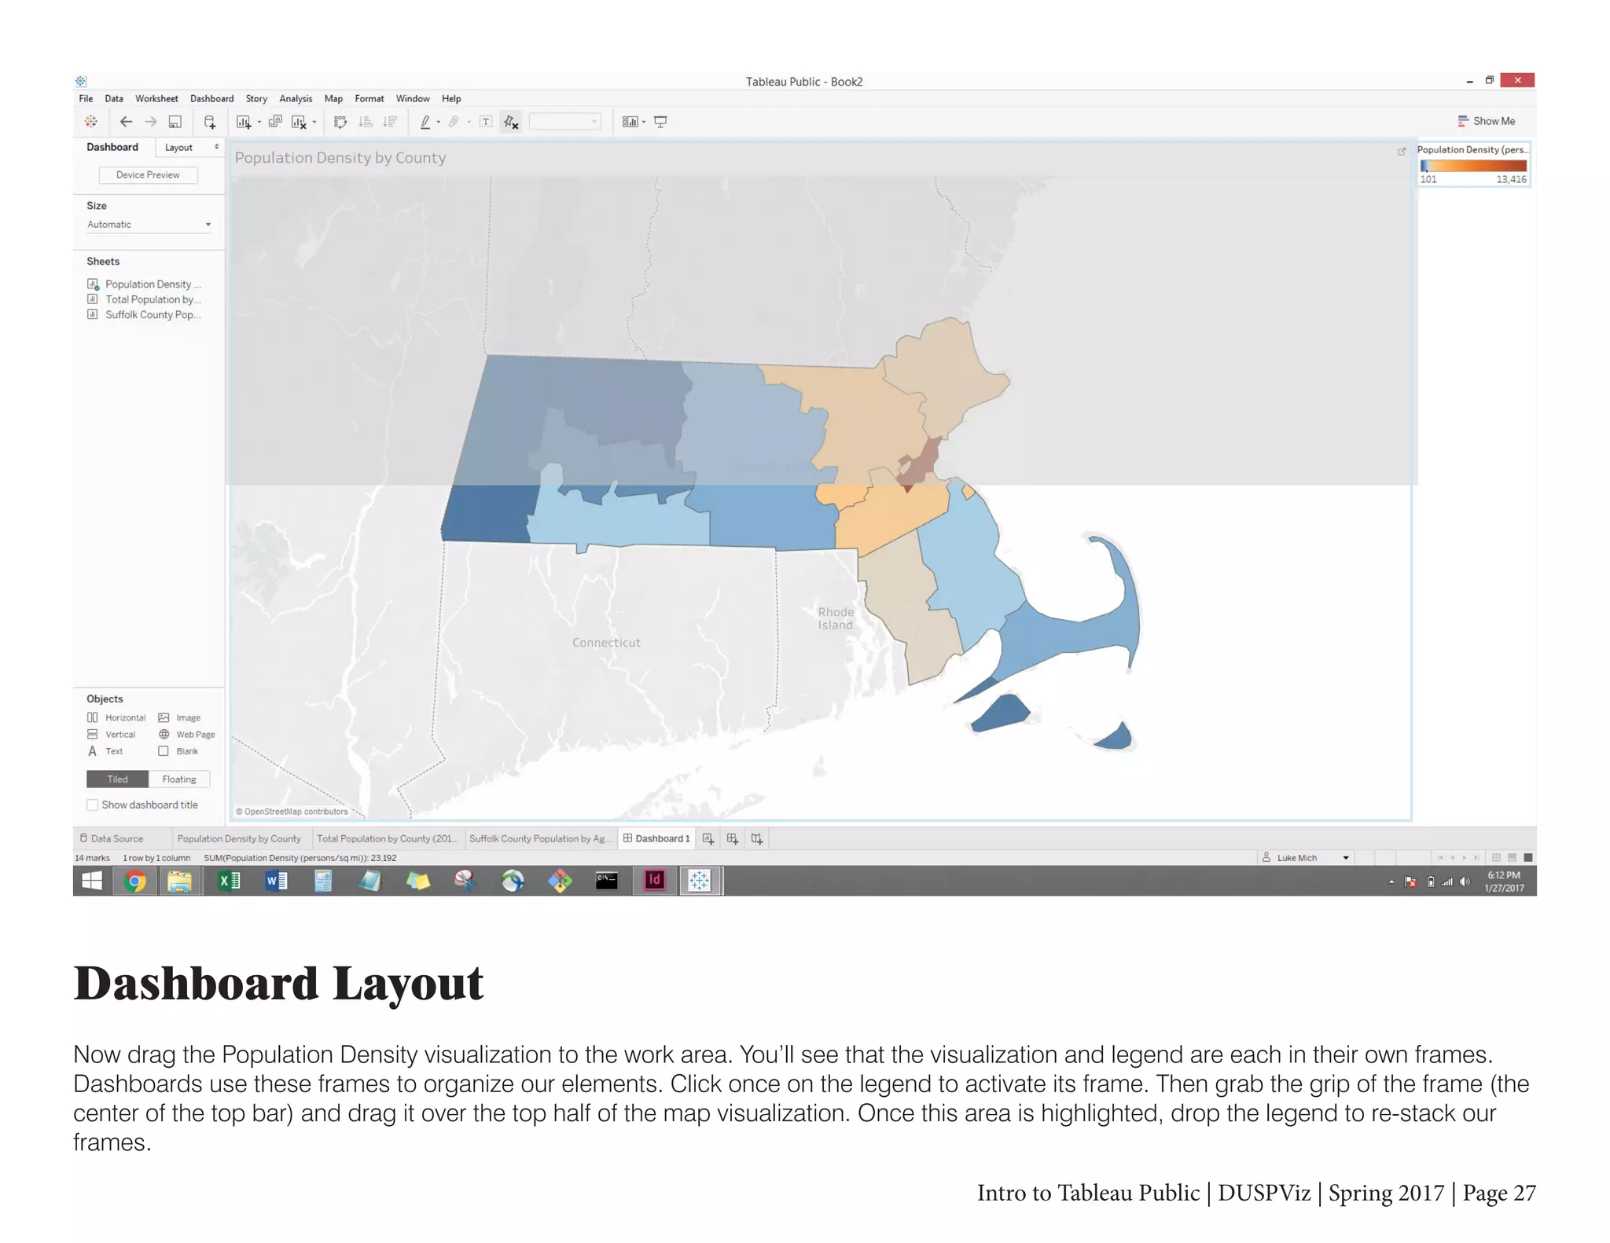
Task: Click the Highlight pen toolbar icon
Action: pos(425,122)
